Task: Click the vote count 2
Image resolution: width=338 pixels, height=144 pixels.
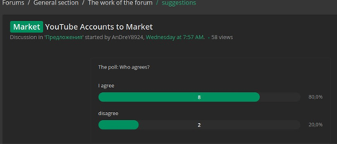Action: point(199,125)
